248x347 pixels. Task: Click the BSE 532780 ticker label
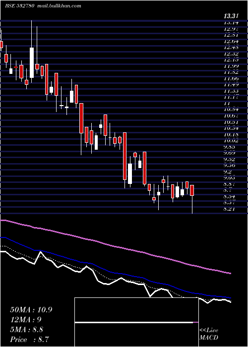point(19,6)
